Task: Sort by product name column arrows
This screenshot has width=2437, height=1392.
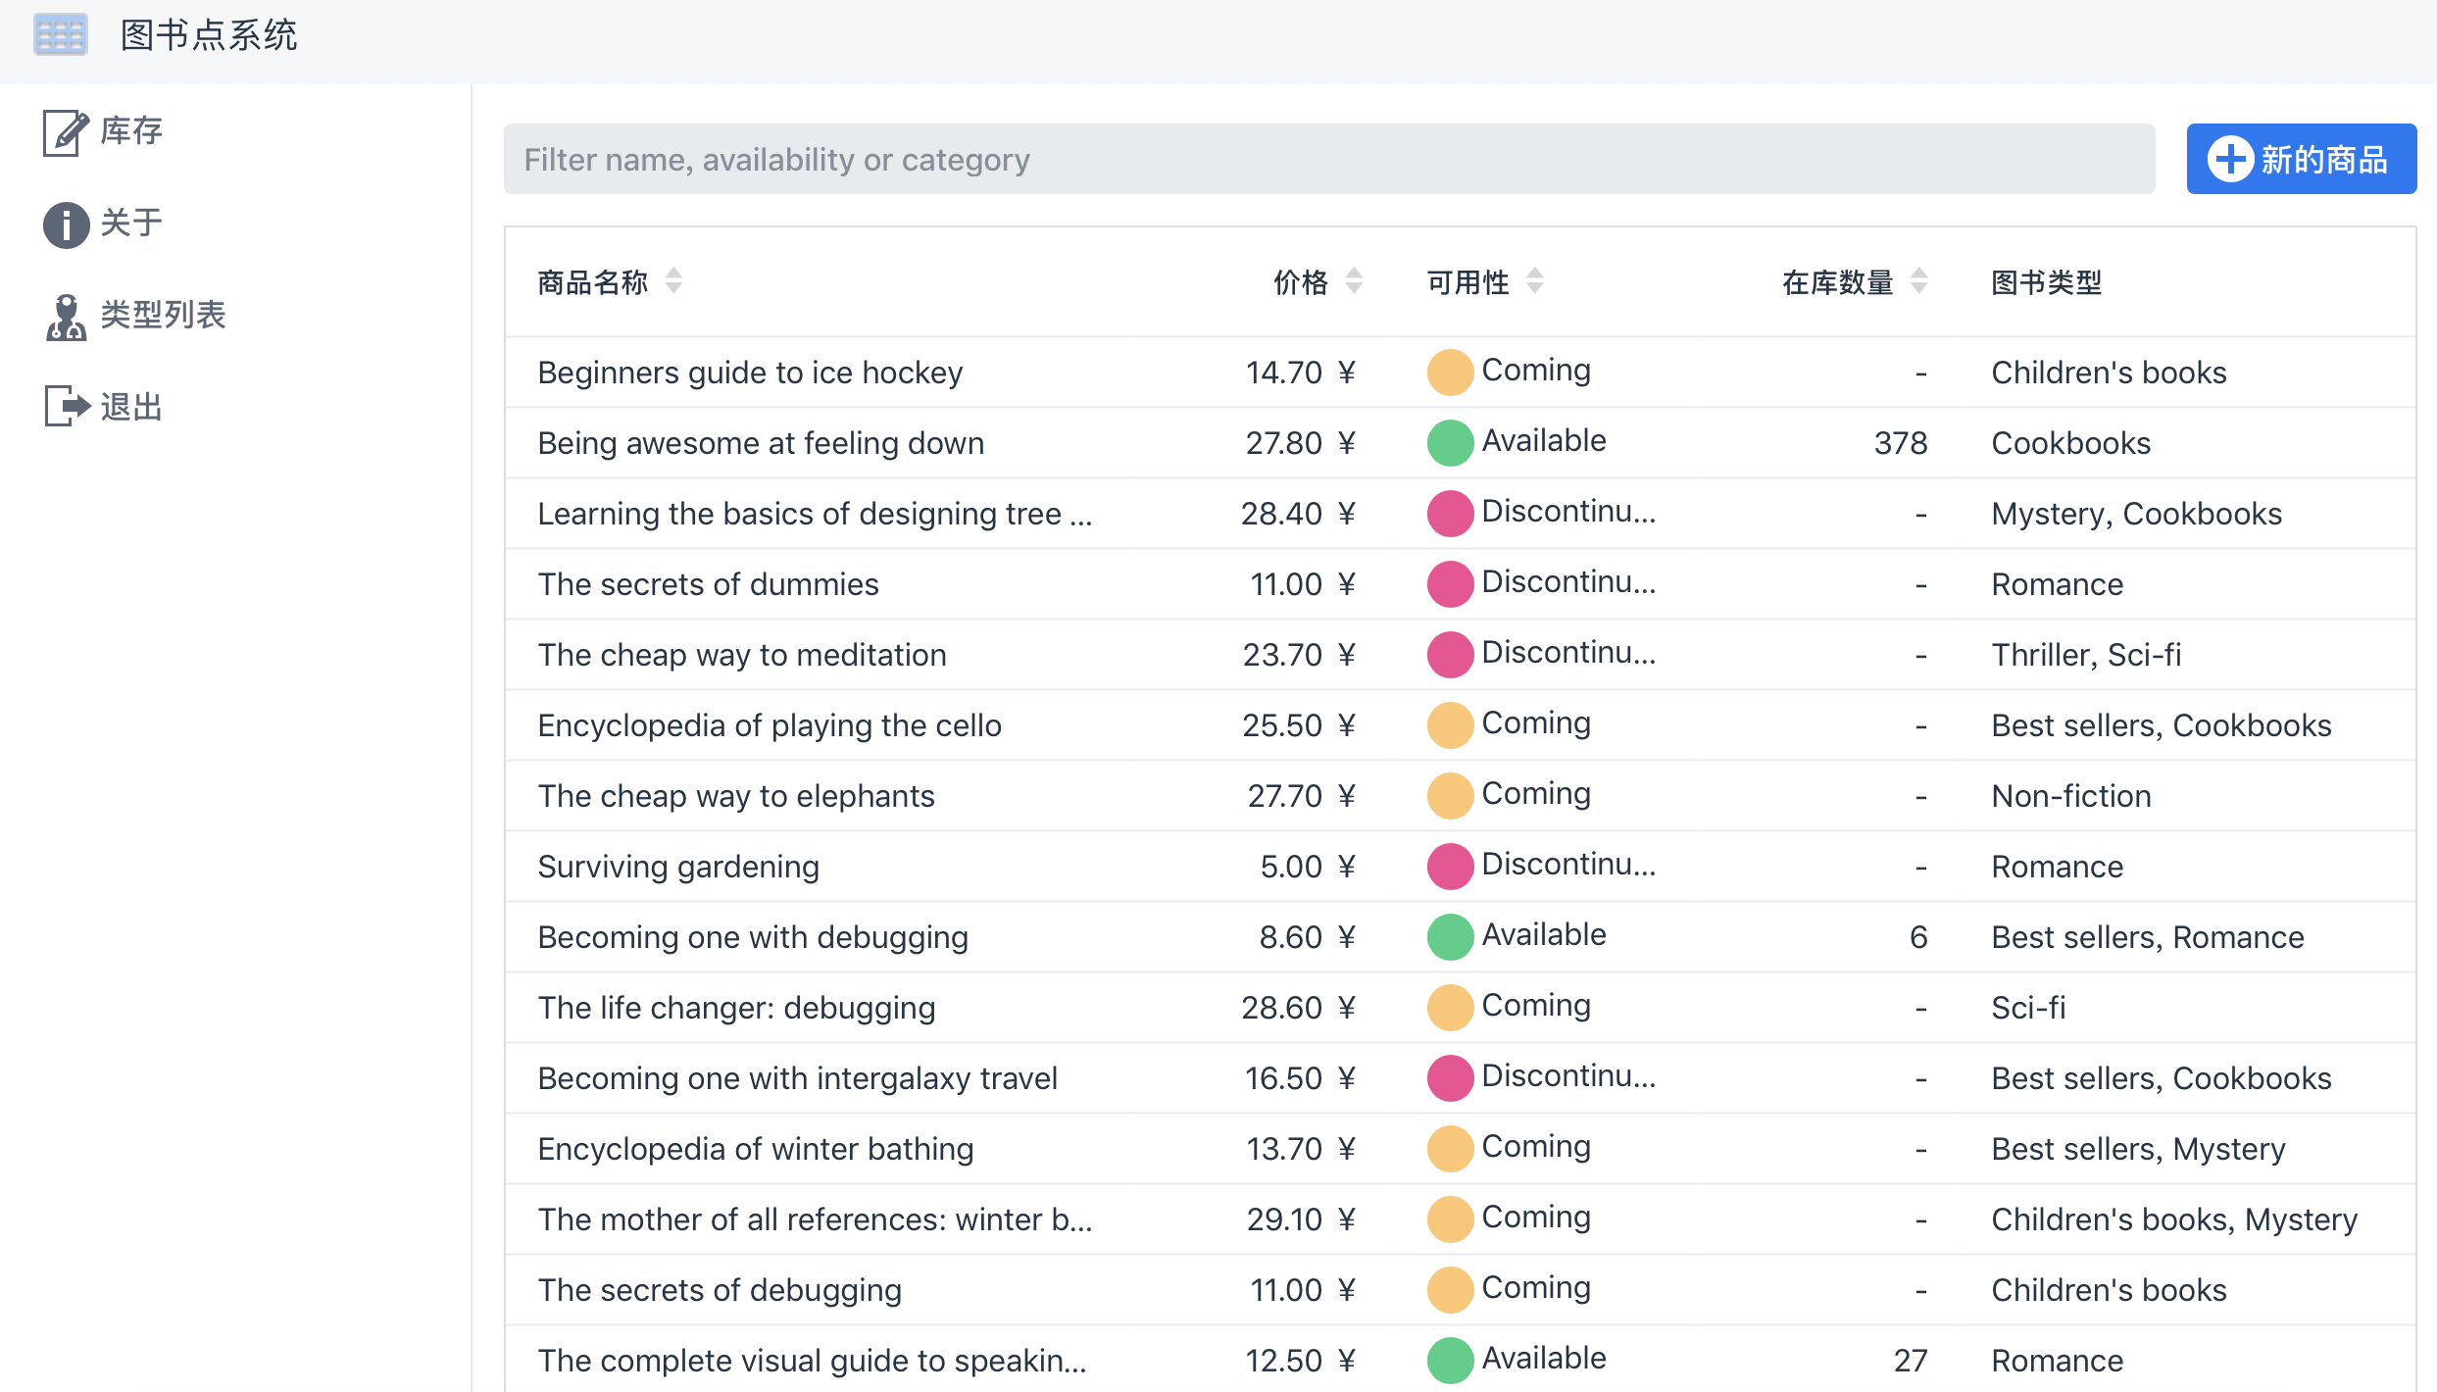Action: [673, 281]
